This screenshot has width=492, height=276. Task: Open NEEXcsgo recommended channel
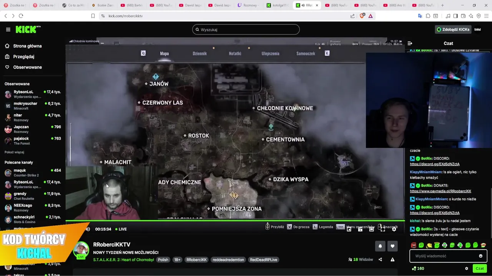(33, 207)
